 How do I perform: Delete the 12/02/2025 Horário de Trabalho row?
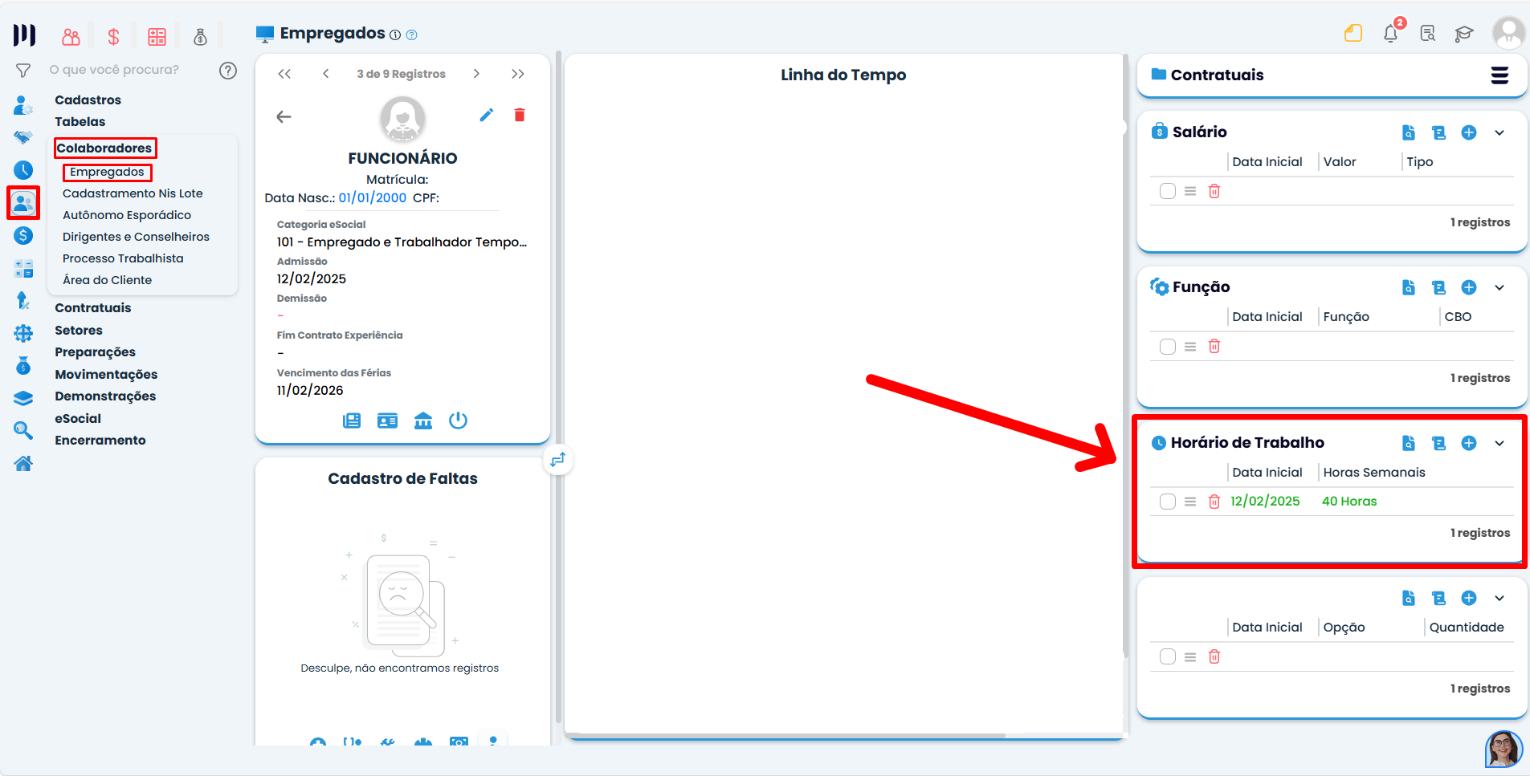[x=1214, y=502]
